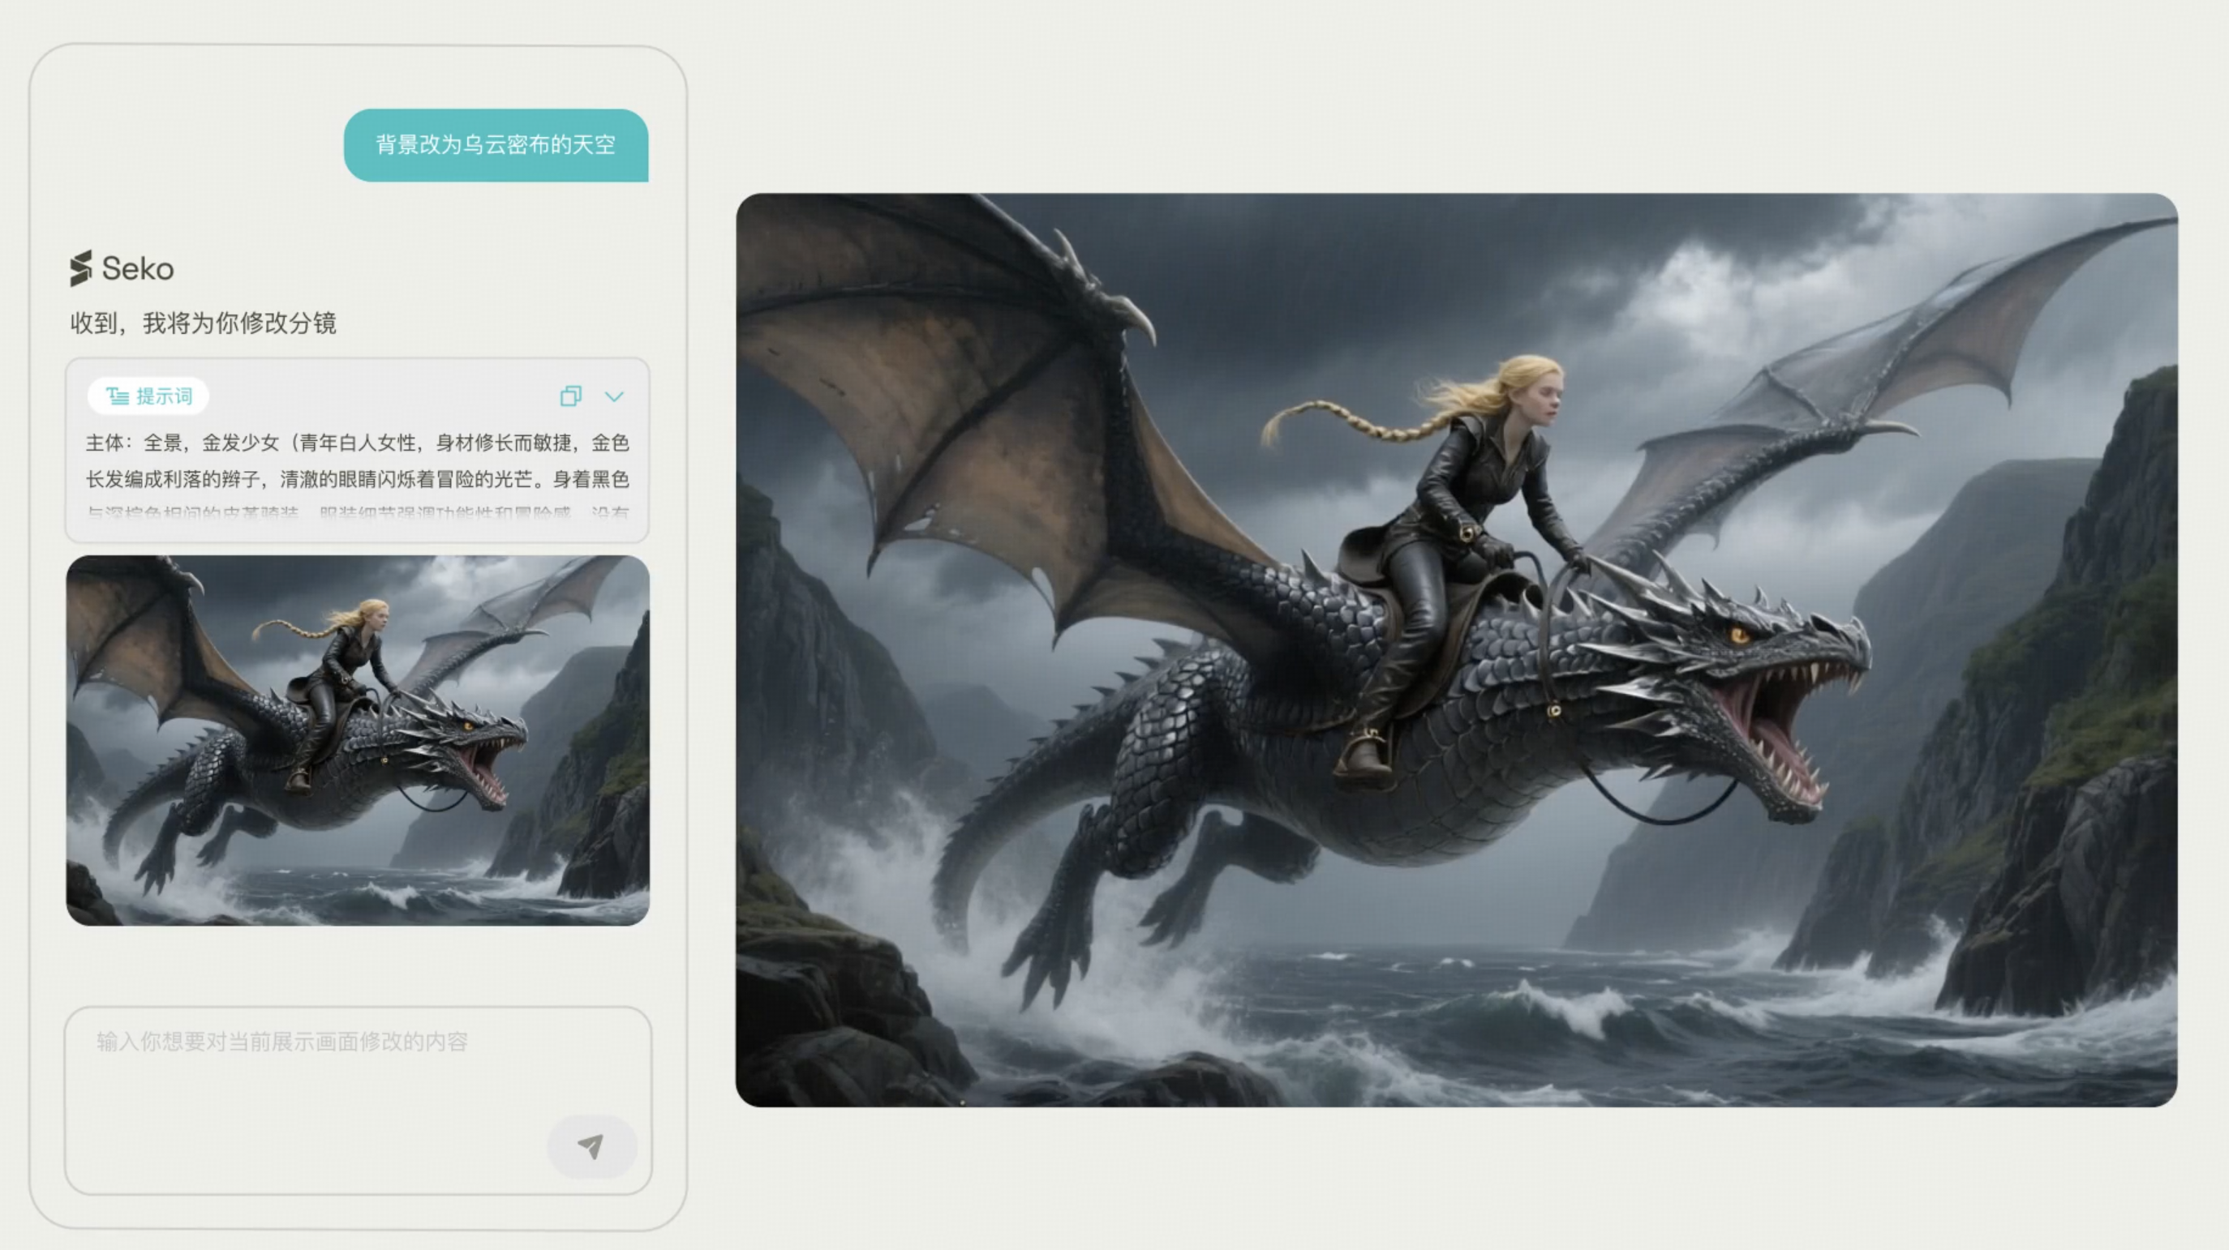This screenshot has height=1250, width=2229.
Task: Expand the prompt card with chevron arrow
Action: tap(614, 396)
